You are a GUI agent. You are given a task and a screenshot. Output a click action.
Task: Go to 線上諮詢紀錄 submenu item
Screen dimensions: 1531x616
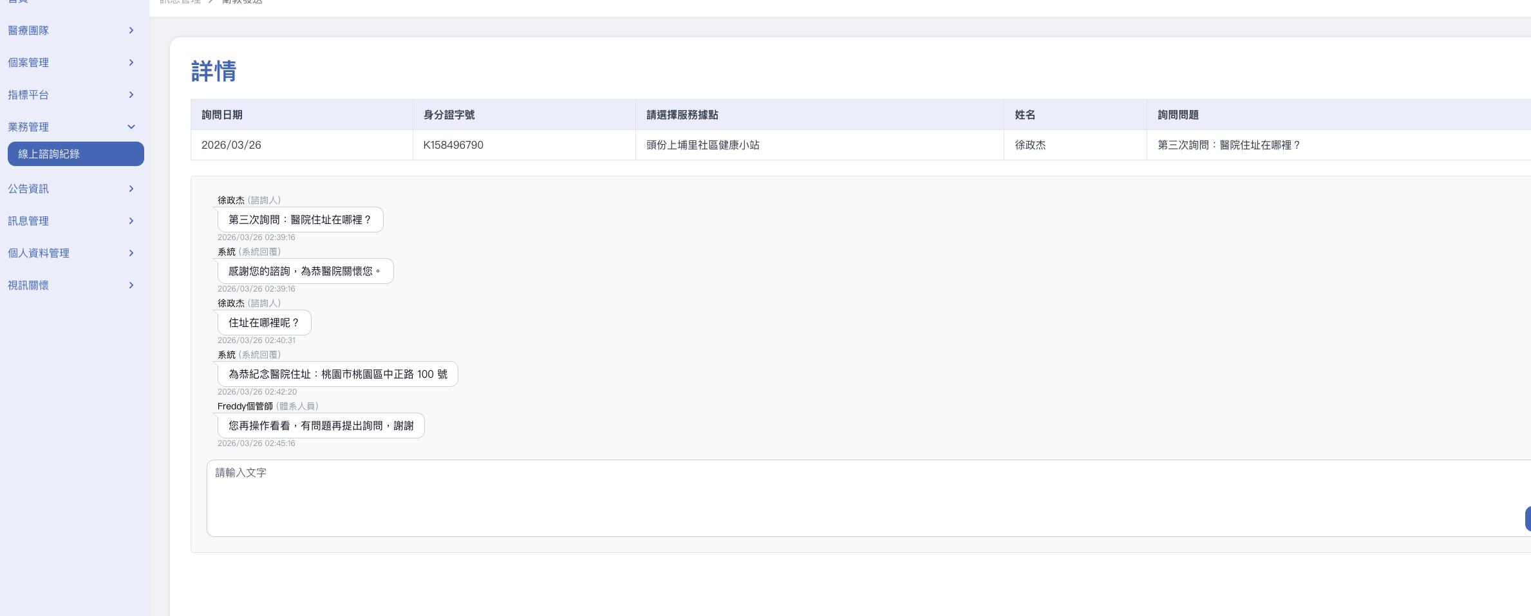pos(75,154)
